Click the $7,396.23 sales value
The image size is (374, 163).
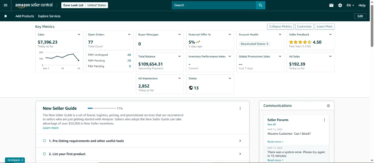pos(48,42)
